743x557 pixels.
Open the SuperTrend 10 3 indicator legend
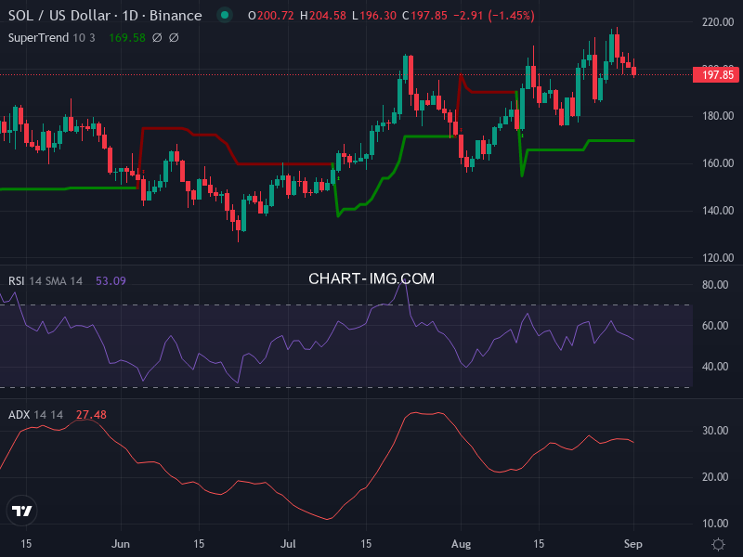52,37
